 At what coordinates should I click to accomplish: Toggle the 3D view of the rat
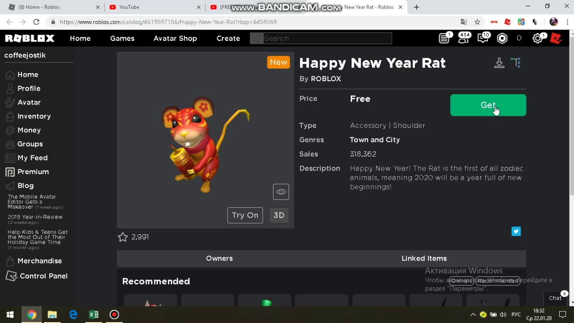click(279, 215)
